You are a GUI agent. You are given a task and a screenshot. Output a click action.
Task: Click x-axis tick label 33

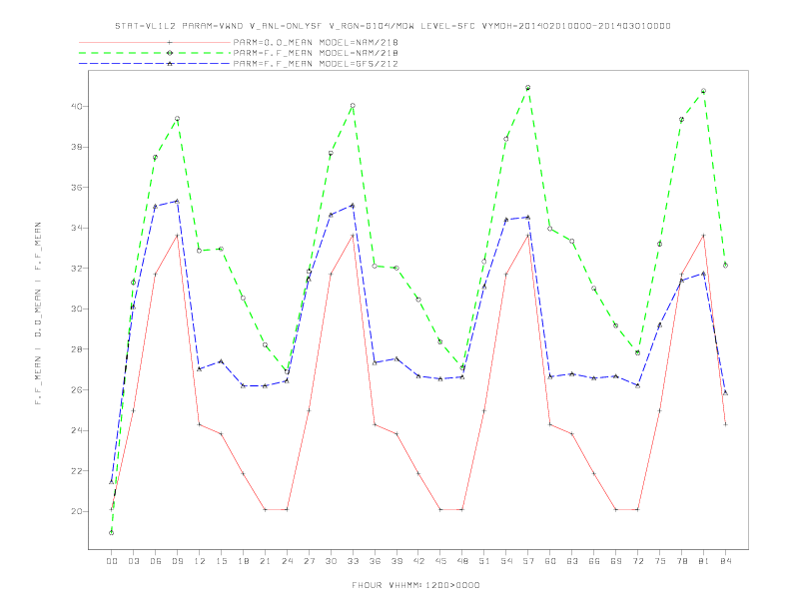pos(353,561)
